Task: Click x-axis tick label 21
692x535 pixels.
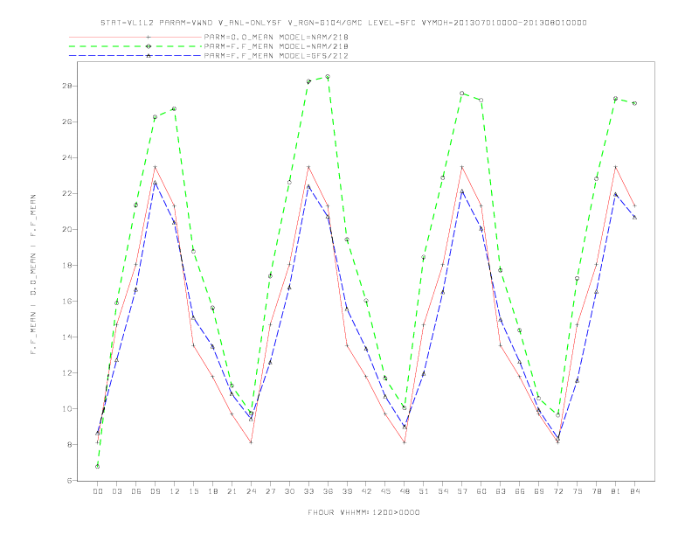Action: (x=232, y=491)
